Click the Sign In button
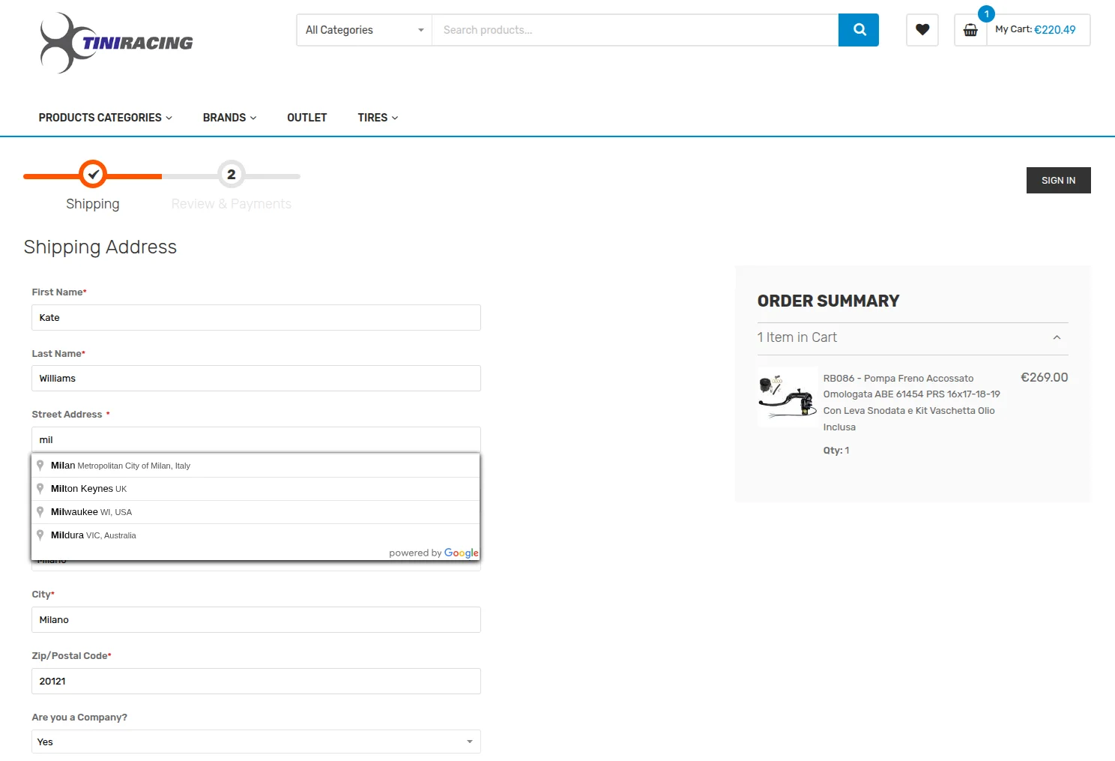1115x761 pixels. pyautogui.click(x=1058, y=180)
